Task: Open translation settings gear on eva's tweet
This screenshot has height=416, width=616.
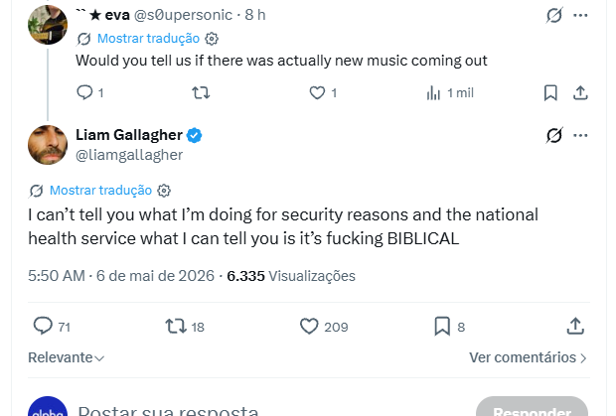Action: pos(212,39)
